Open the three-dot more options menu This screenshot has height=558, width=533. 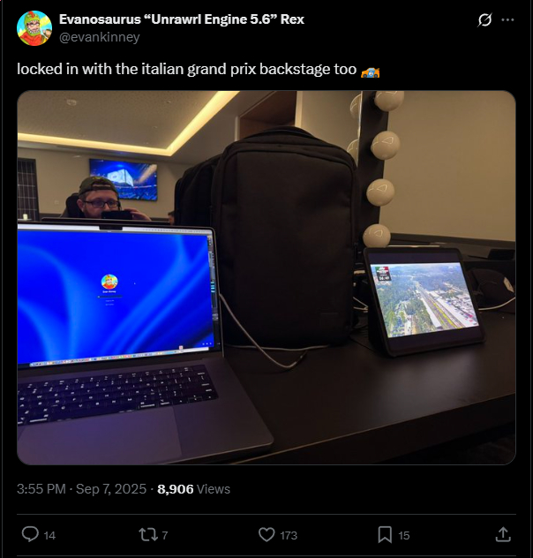tap(507, 20)
